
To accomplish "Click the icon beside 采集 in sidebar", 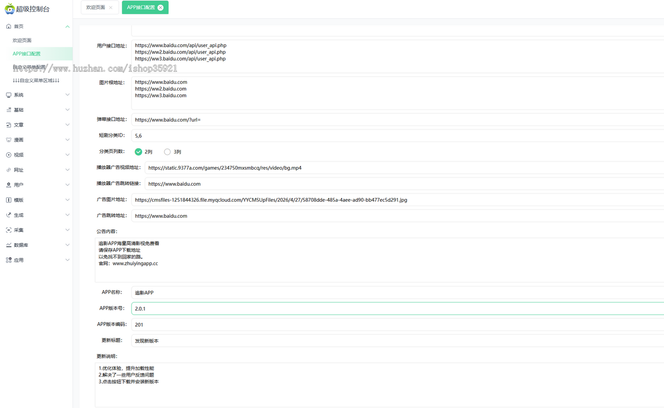I will (8, 230).
